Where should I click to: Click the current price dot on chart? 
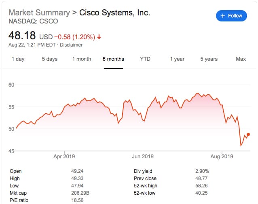coord(248,134)
